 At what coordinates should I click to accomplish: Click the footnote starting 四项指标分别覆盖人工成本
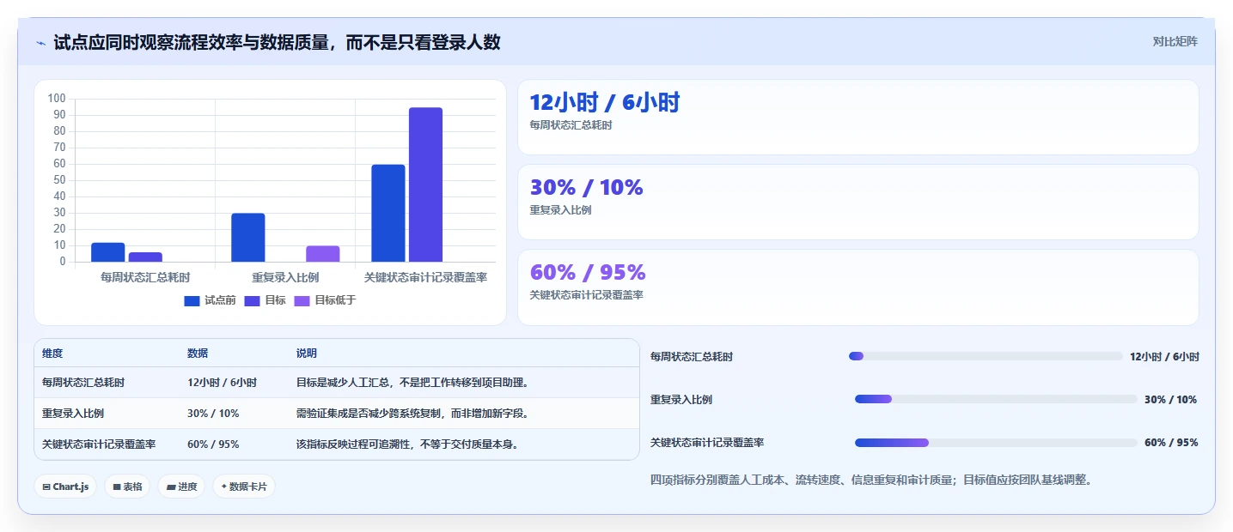point(871,480)
